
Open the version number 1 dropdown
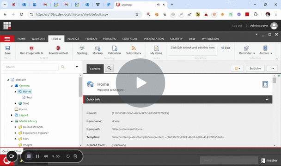pos(272,68)
